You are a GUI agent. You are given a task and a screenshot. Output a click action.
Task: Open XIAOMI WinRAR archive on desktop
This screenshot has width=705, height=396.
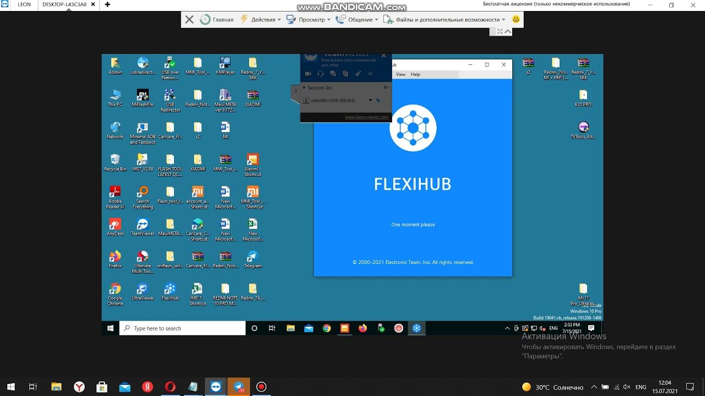coord(253,98)
